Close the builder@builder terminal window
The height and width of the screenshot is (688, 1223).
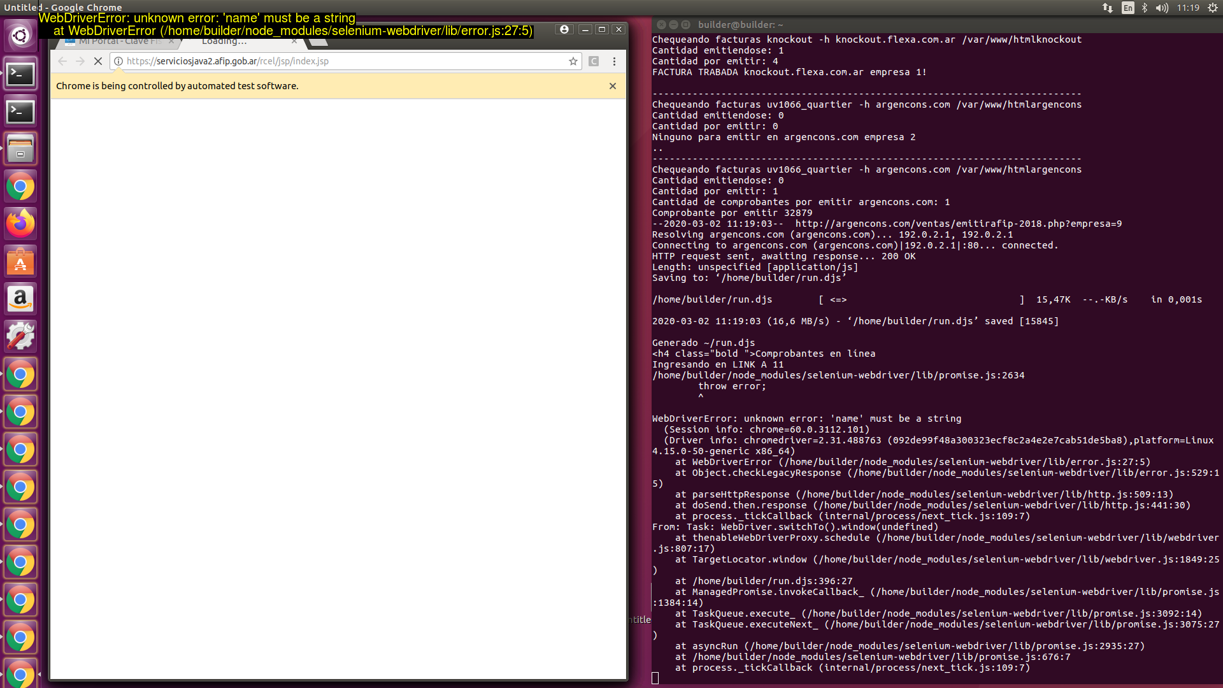pos(661,25)
